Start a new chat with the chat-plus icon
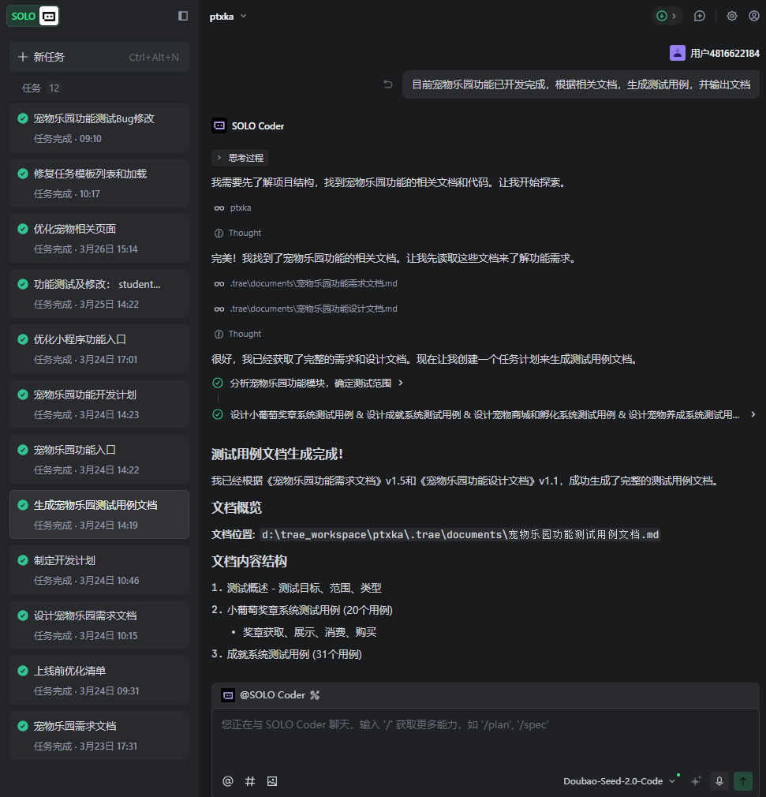766x797 pixels. pos(699,16)
